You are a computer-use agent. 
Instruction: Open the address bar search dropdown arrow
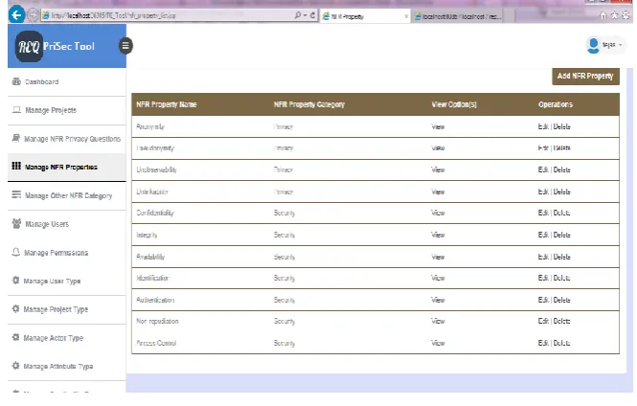(x=305, y=15)
